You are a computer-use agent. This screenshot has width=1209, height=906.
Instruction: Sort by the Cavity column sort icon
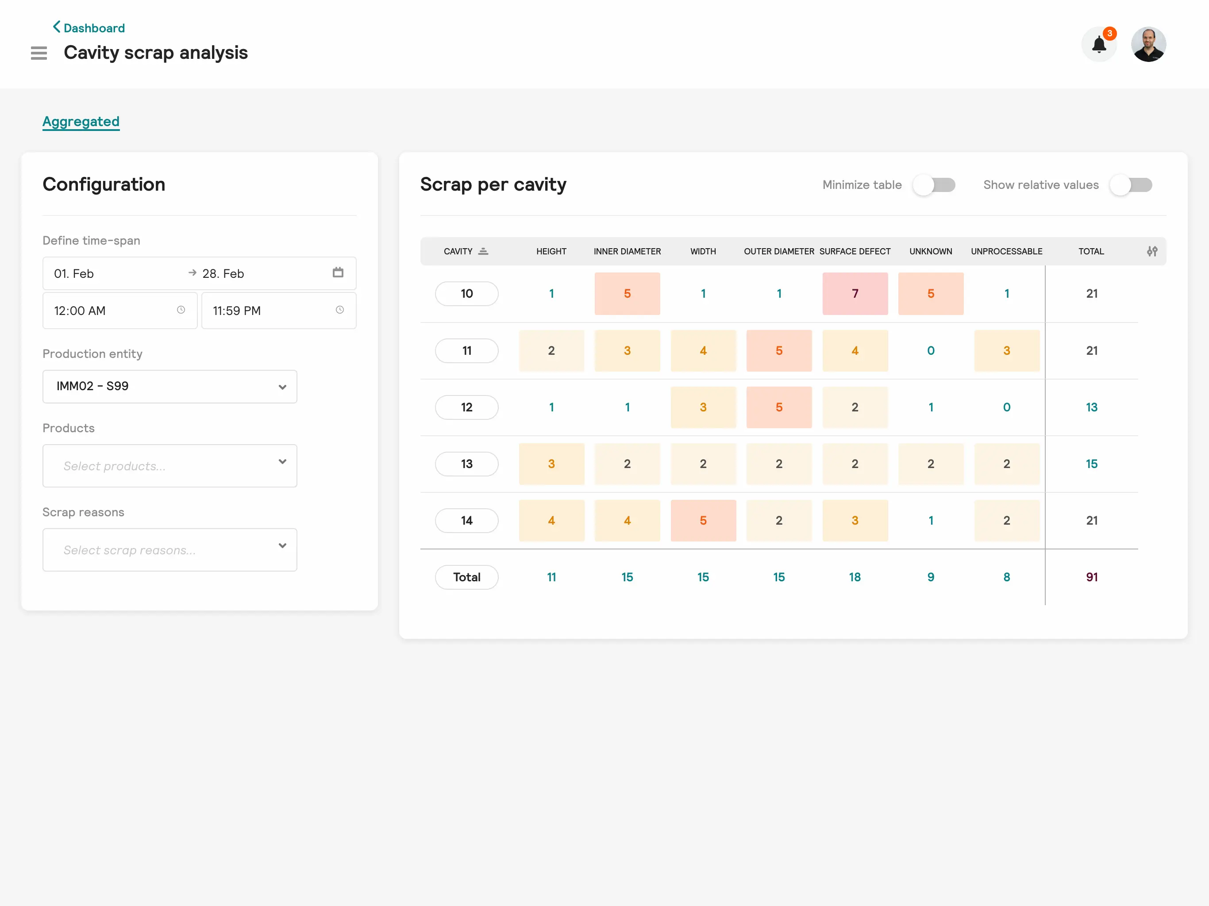pos(483,251)
